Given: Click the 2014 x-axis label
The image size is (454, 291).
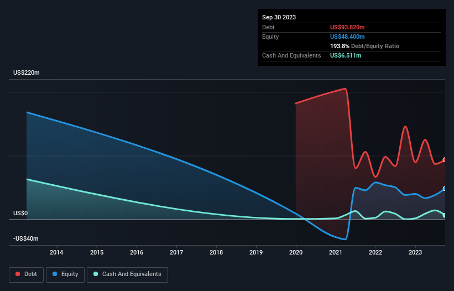Looking at the screenshot, I should 56,252.
